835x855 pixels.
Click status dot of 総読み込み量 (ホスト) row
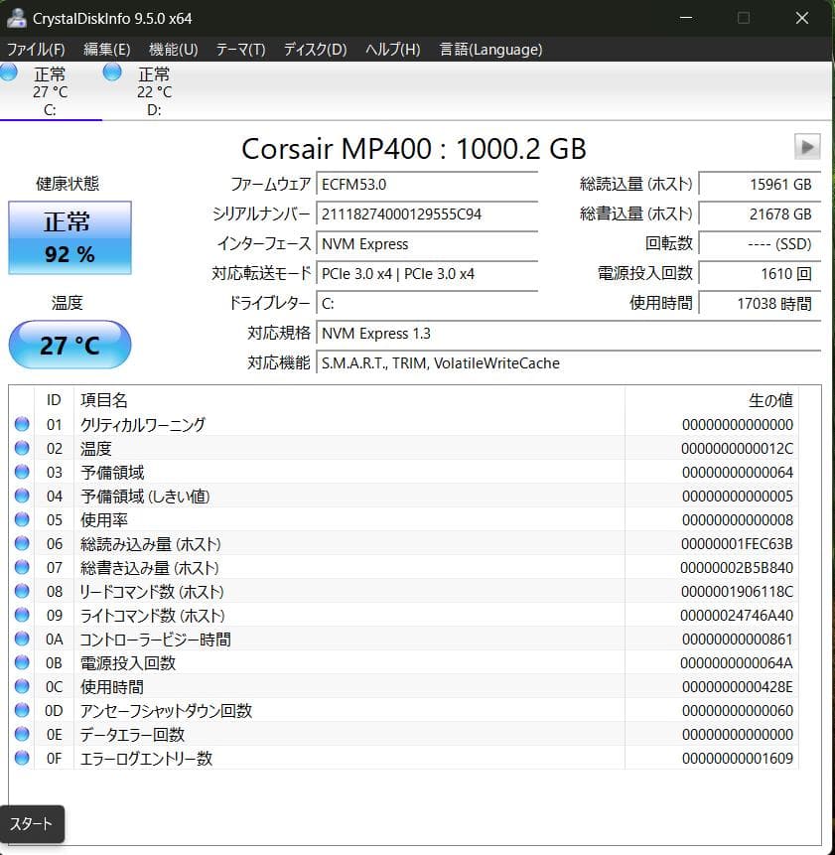click(x=22, y=543)
